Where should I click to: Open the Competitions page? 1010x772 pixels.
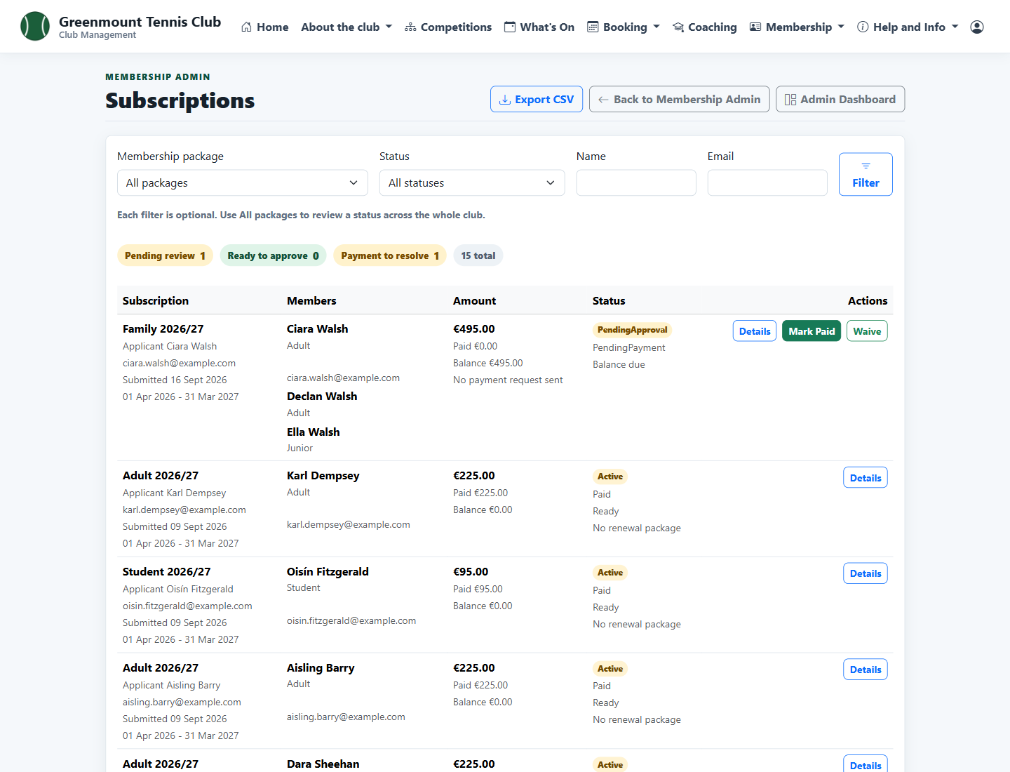(x=448, y=27)
